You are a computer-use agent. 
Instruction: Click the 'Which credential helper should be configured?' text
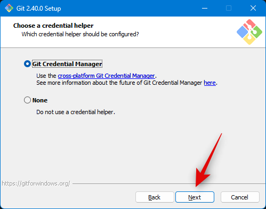(80, 34)
